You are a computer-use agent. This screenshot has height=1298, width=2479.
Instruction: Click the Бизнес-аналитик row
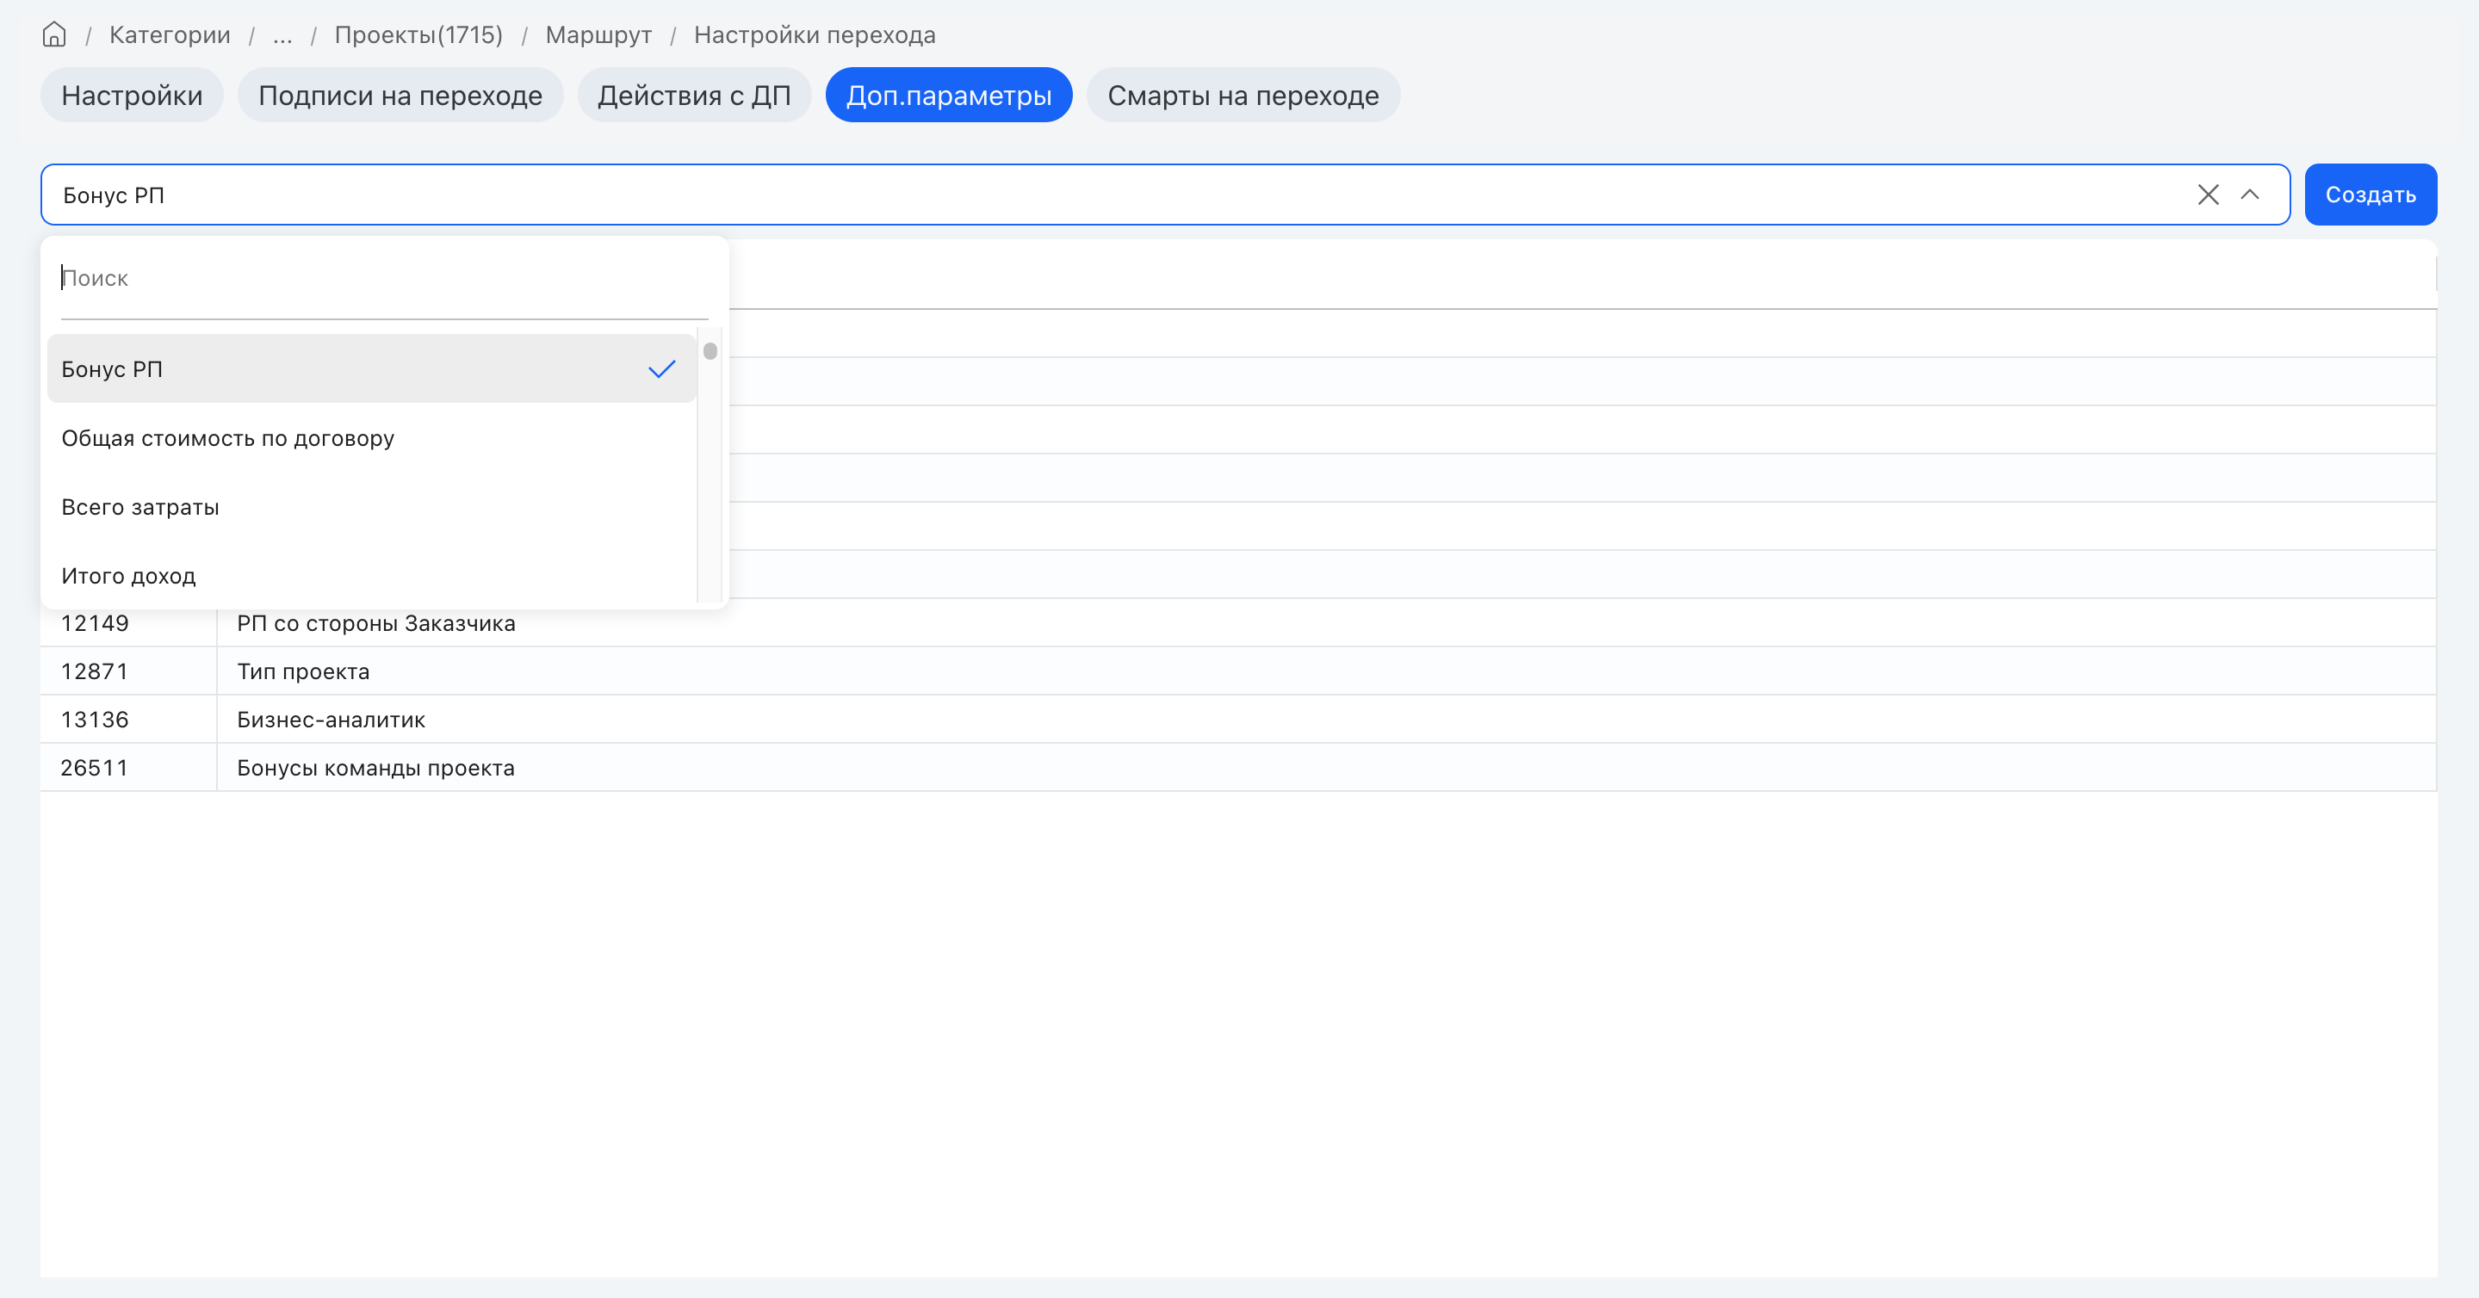click(1237, 719)
